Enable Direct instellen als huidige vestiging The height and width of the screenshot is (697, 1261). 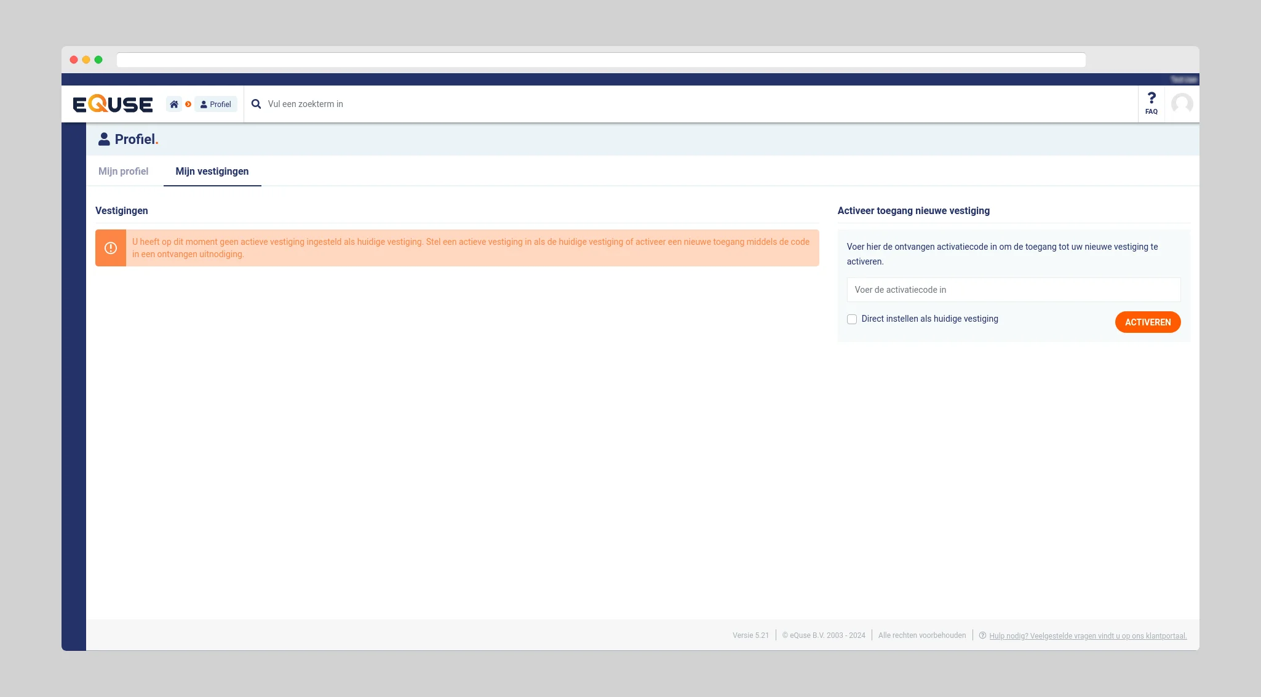[x=852, y=319]
